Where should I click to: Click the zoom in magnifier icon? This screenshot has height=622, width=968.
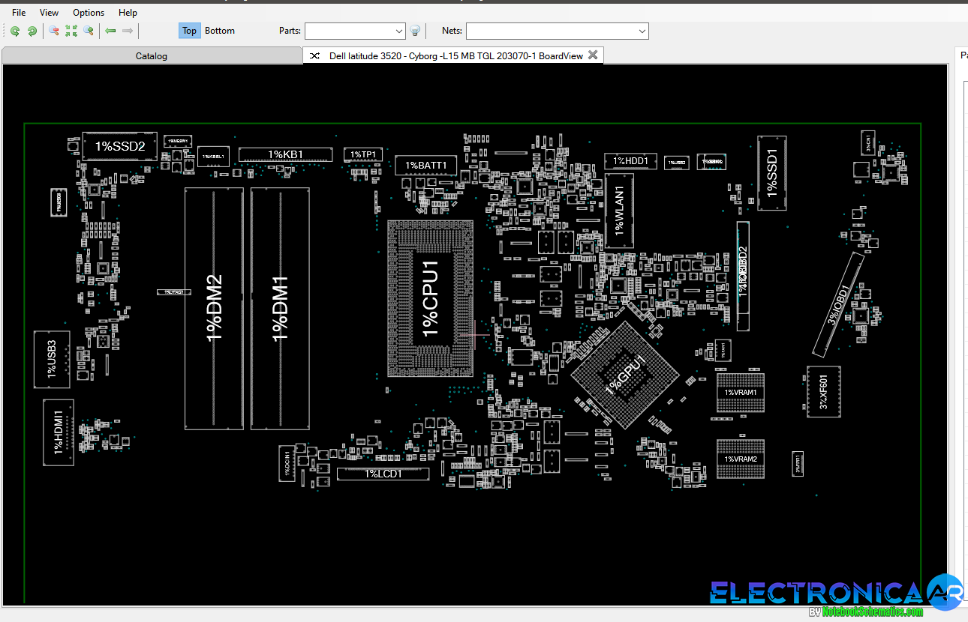click(89, 31)
